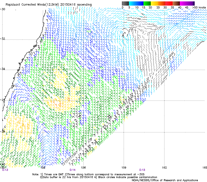Click the legend label "10"
Image resolution: width=207 pixels, height=182 pixels.
(137, 8)
